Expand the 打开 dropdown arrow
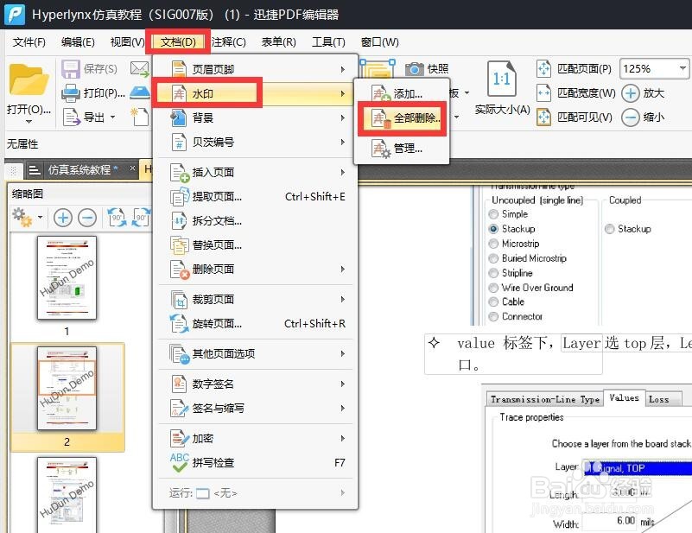This screenshot has height=533, width=692. 29,121
